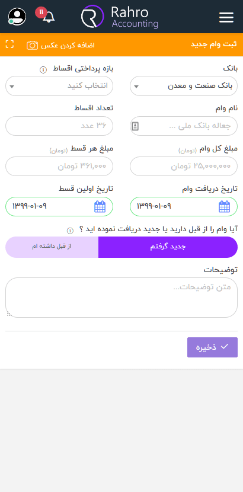Click info icon beside loan status question
The height and width of the screenshot is (492, 243).
(70, 231)
